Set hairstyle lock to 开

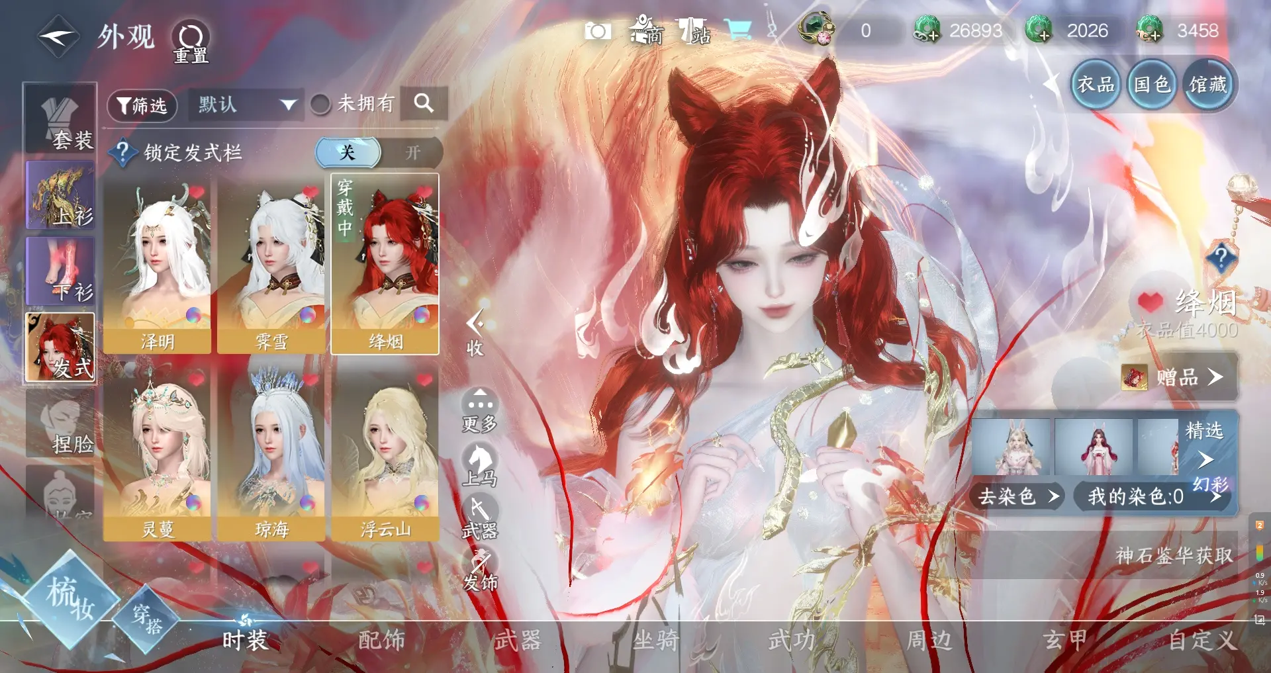413,153
